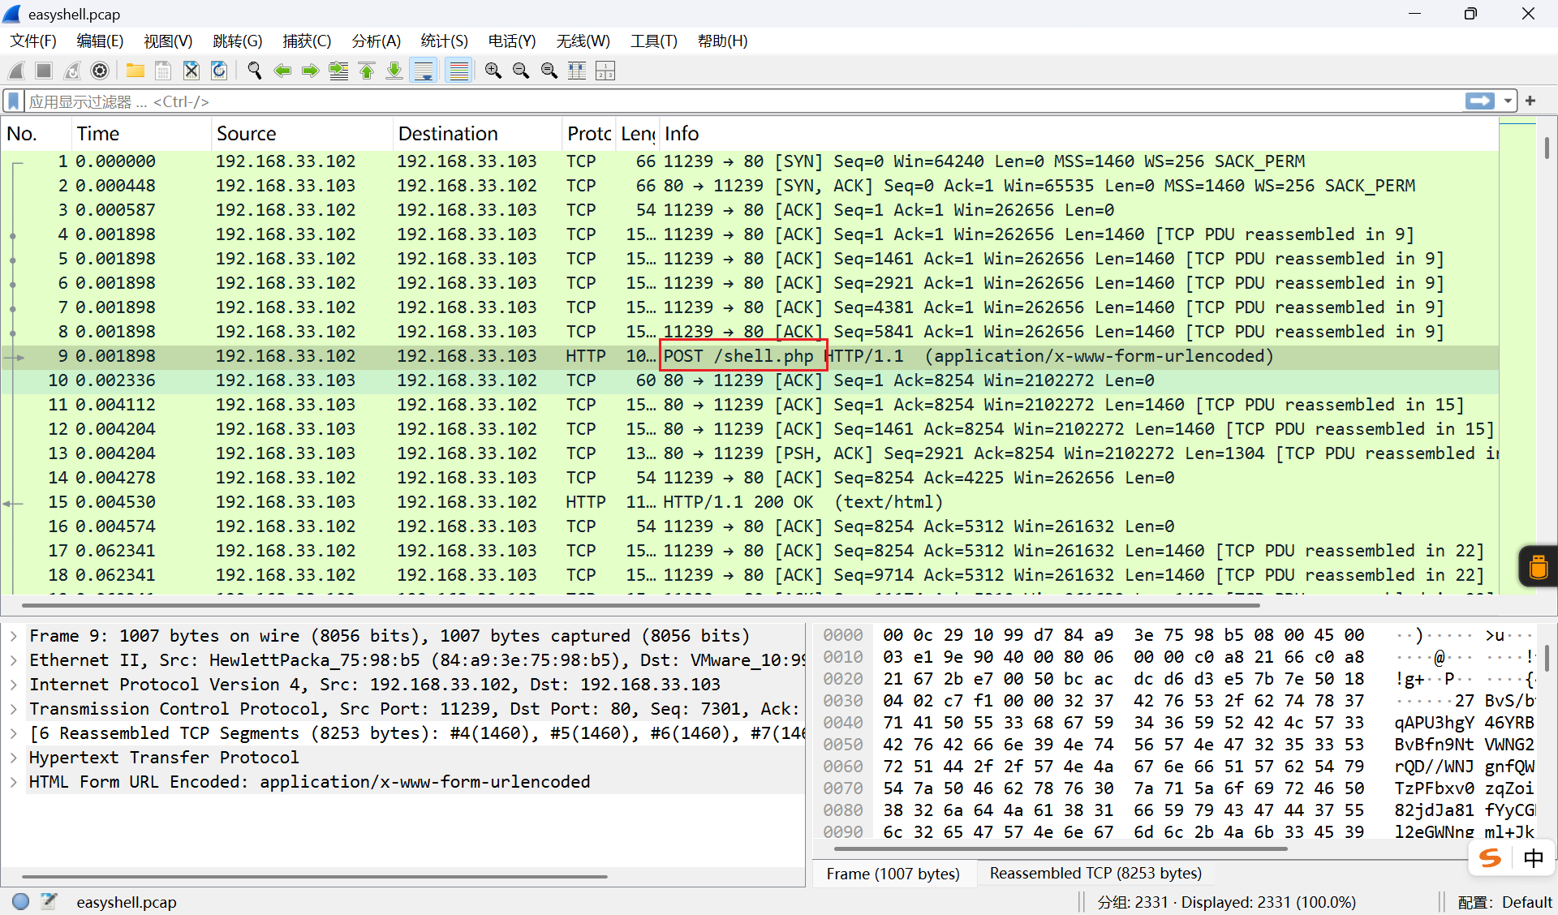Jump to the last packet icon
Viewport: 1558px width, 915px height.
394,71
